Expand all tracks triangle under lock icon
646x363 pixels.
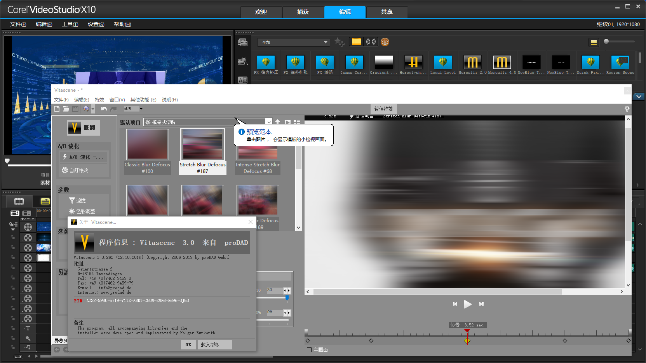(x=13, y=230)
